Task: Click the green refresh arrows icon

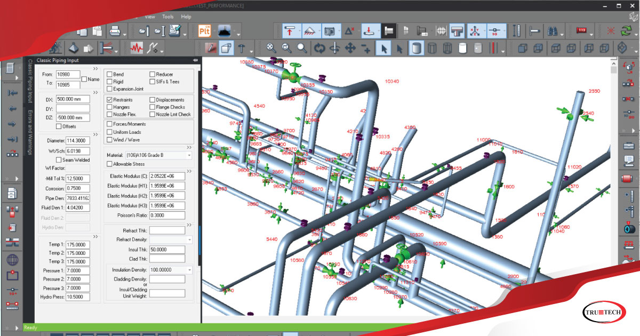Action: [x=625, y=30]
